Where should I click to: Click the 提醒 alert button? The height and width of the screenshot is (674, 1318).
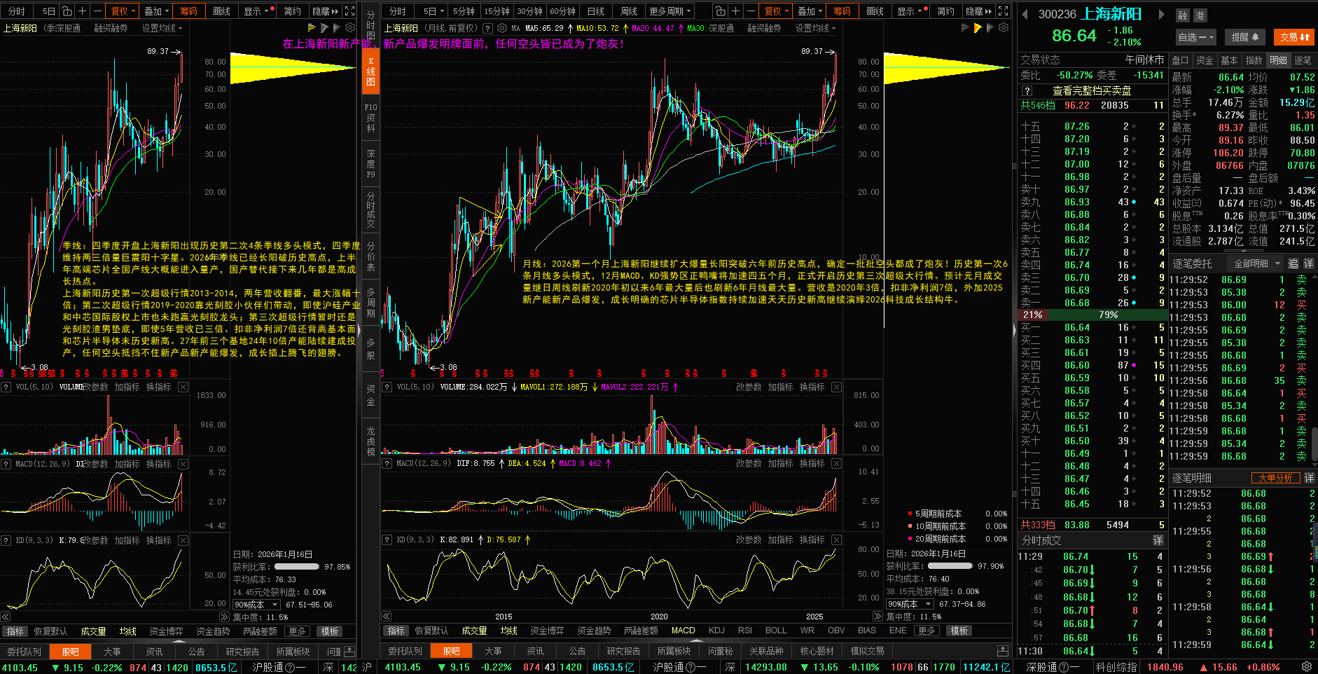1245,37
